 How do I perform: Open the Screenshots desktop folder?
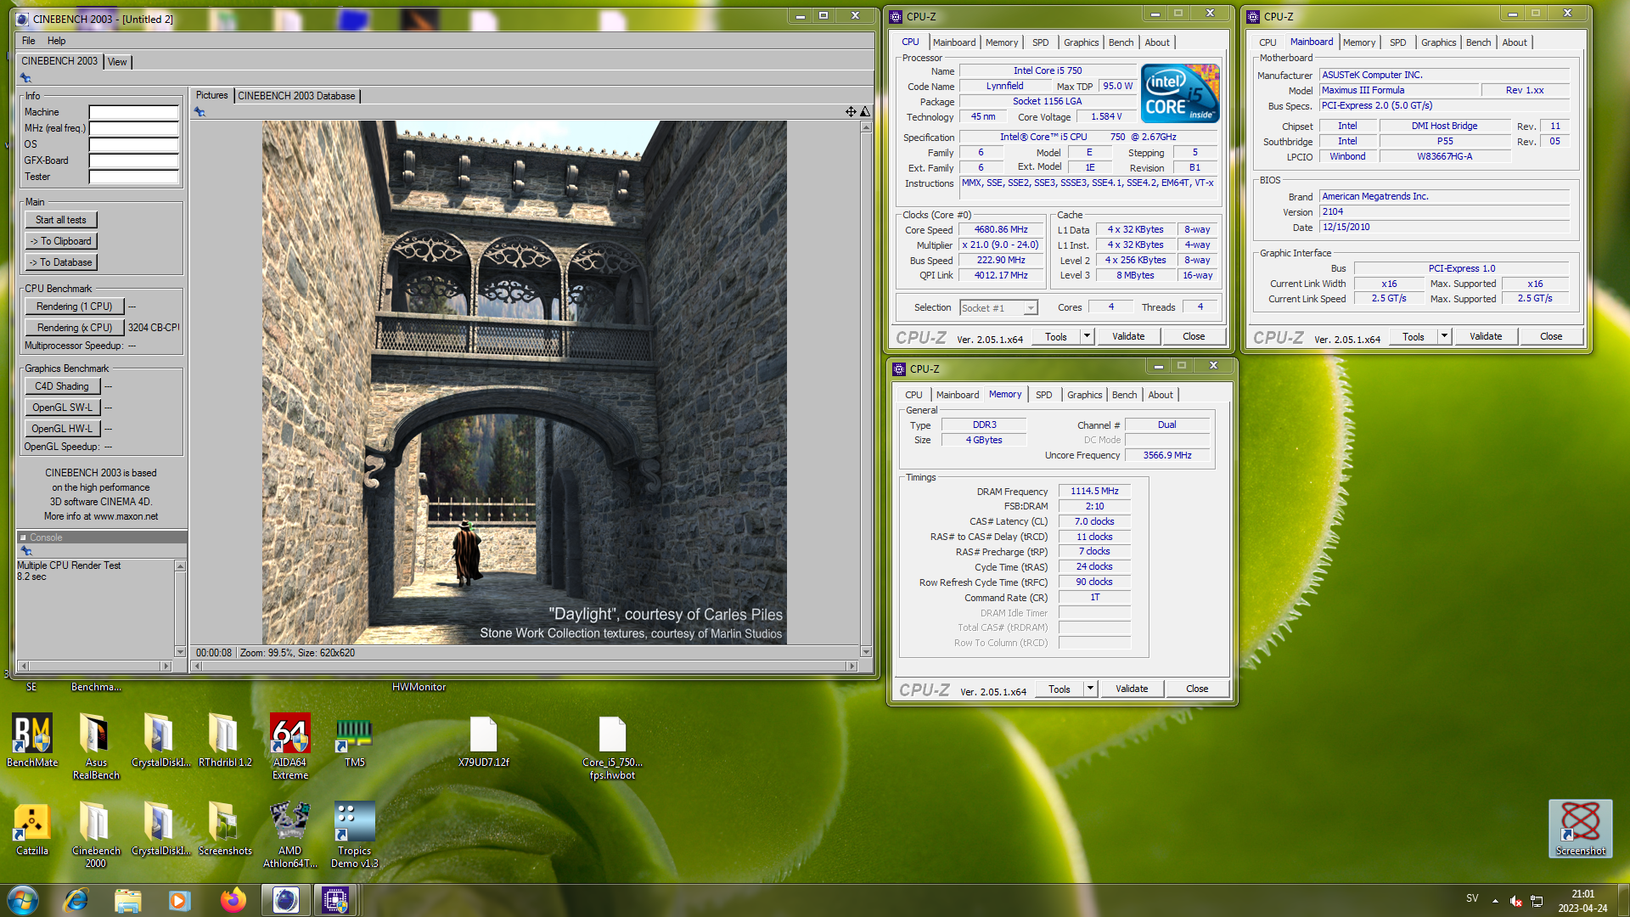click(x=225, y=830)
